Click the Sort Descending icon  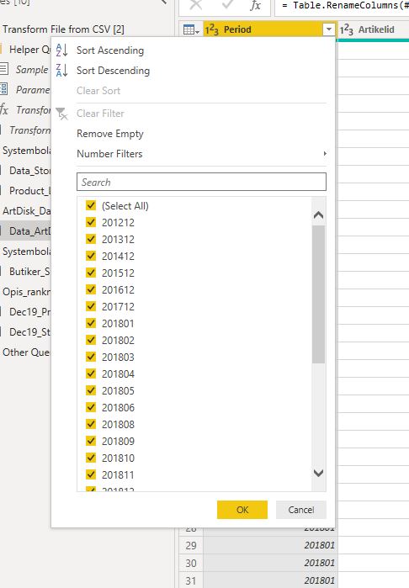61,71
